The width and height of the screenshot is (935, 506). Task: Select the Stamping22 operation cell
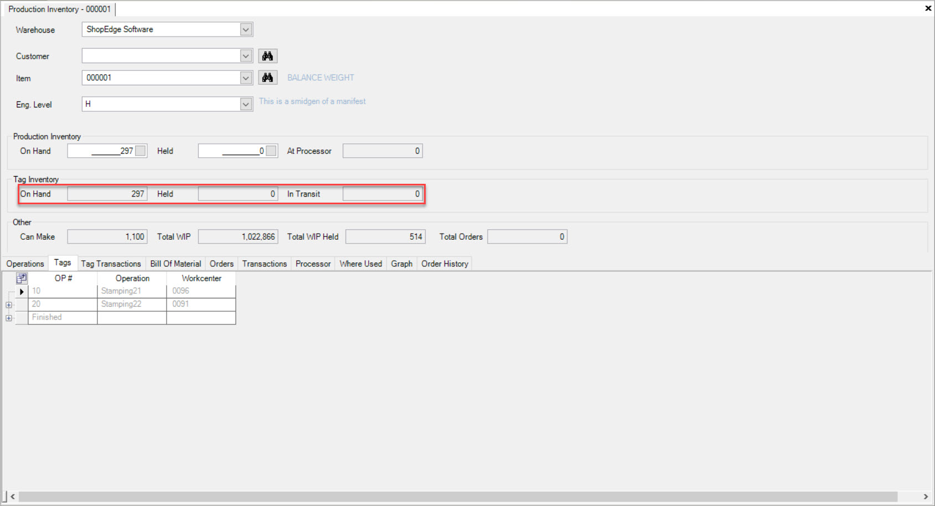point(132,304)
